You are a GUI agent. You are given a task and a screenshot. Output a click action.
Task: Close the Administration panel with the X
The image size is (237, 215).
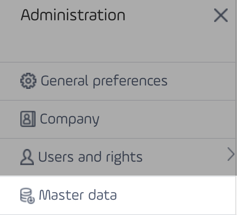click(x=221, y=15)
